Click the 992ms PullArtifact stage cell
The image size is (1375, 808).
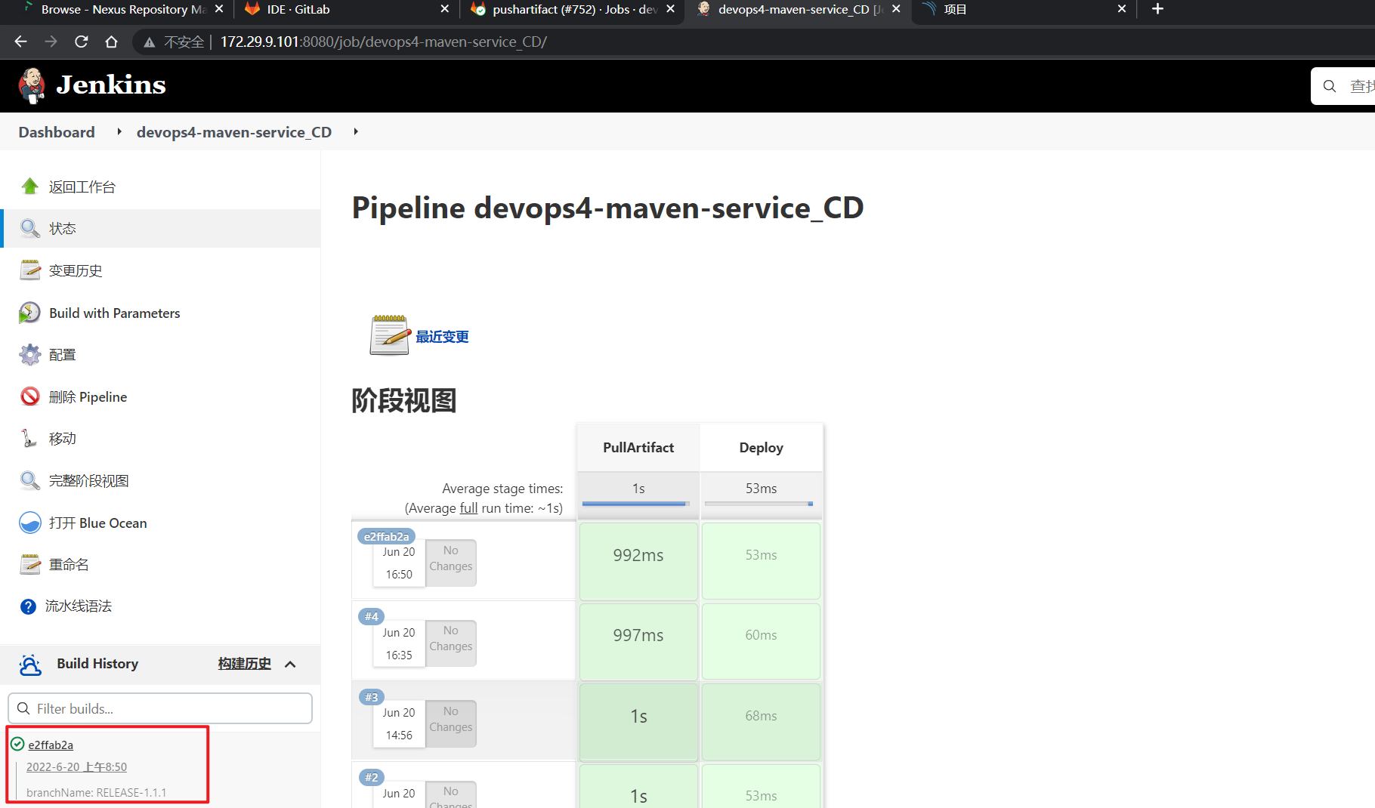(x=638, y=561)
